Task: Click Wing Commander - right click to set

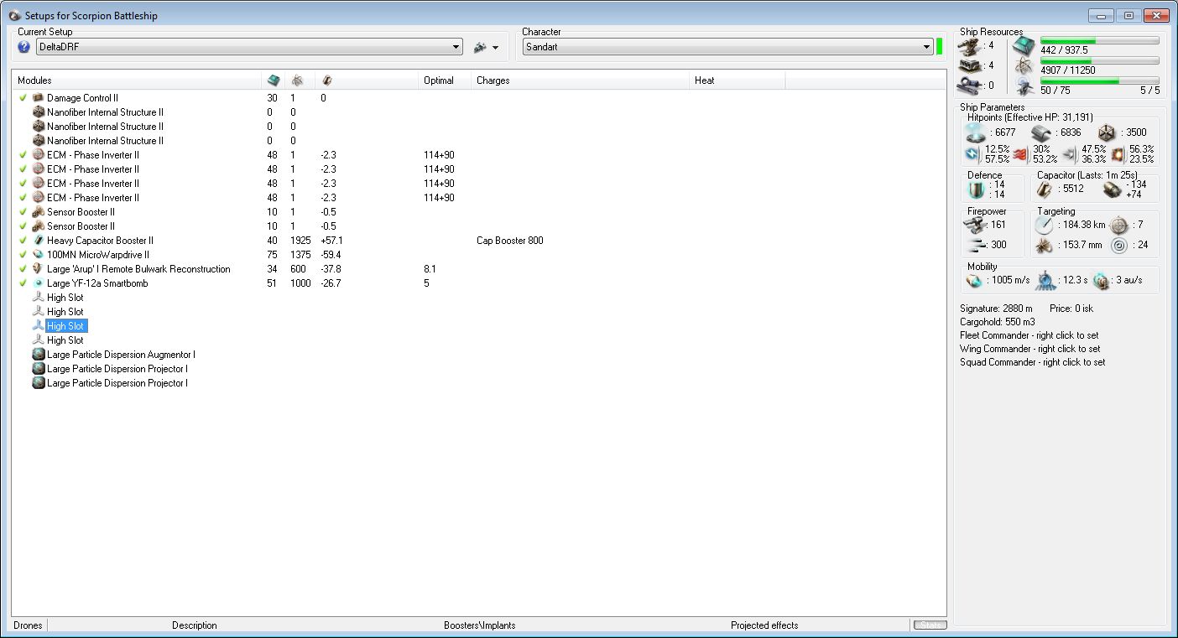Action: (1032, 349)
